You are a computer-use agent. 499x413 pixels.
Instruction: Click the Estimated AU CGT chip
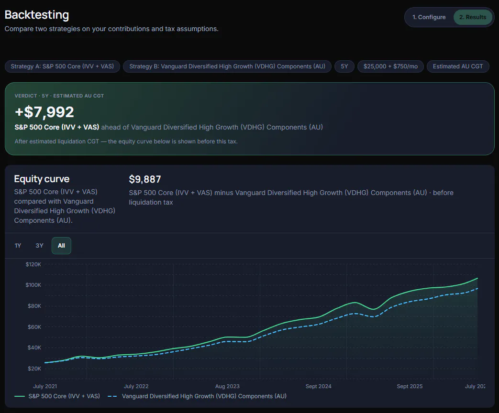pos(458,66)
